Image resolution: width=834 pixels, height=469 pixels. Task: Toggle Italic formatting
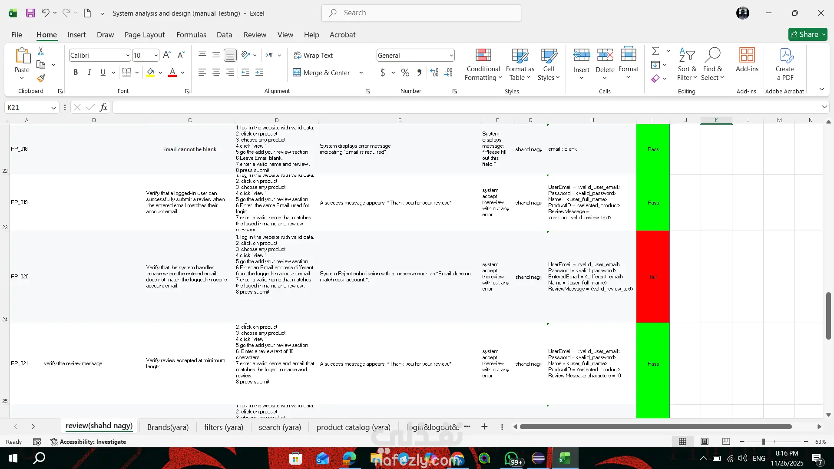pos(89,73)
